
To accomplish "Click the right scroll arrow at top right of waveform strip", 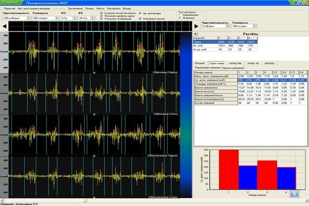I will pos(196,27).
